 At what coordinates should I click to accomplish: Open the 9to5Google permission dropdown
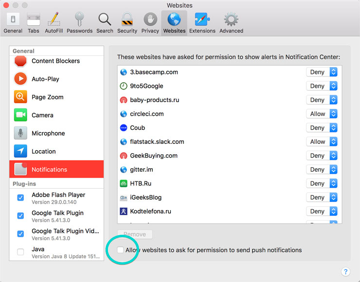click(322, 86)
